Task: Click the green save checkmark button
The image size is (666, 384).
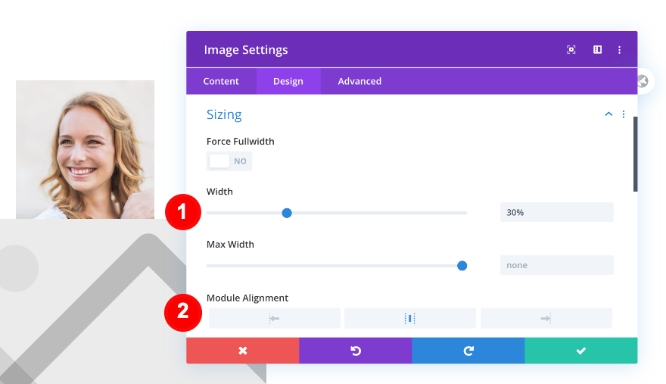Action: click(x=580, y=351)
